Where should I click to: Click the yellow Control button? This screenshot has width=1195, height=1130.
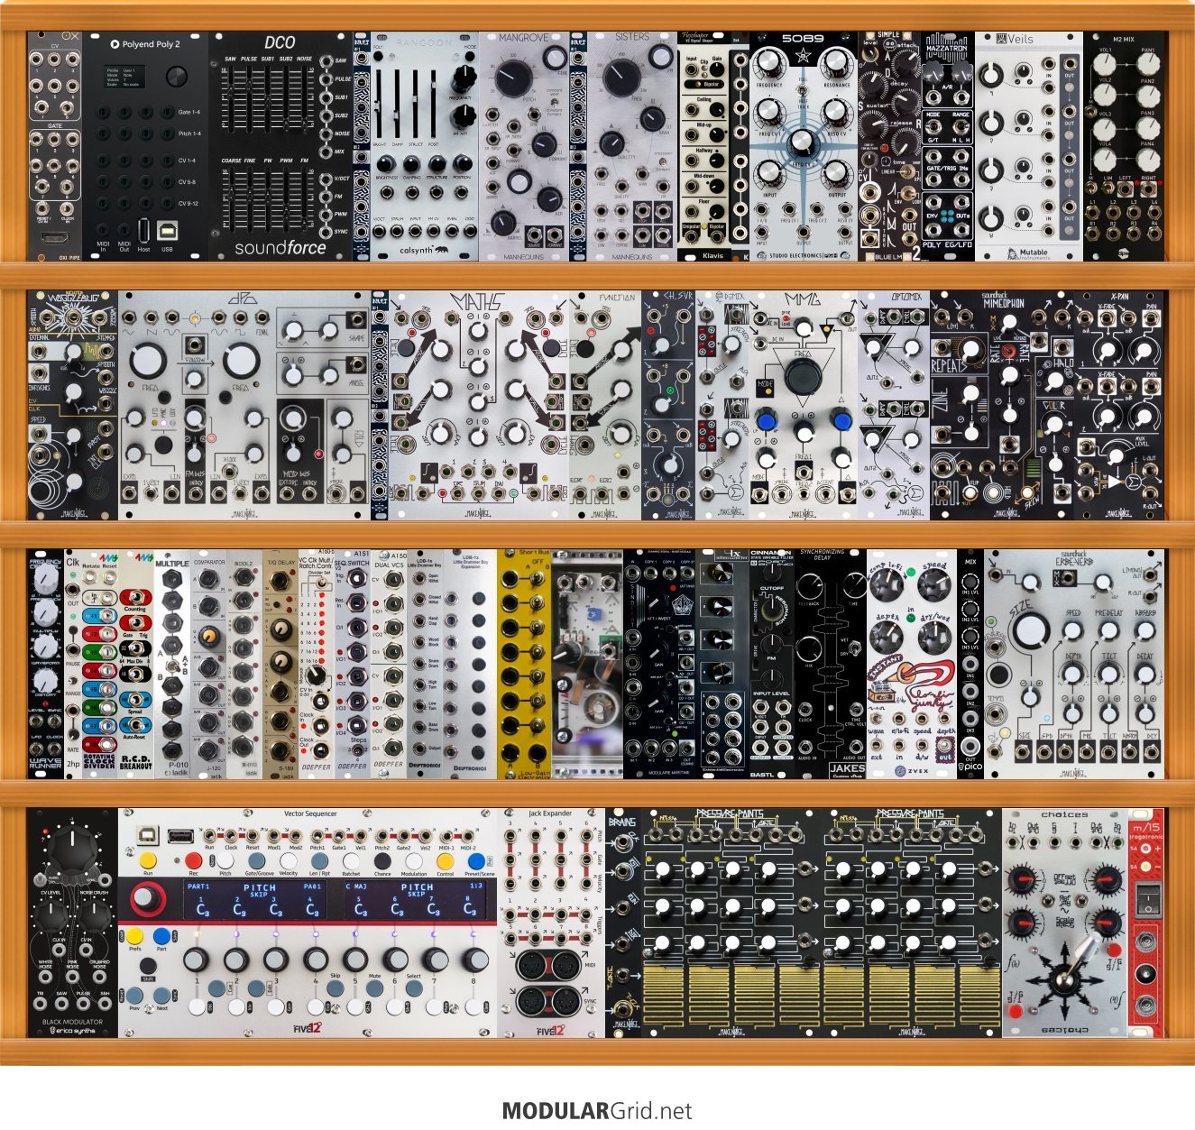tap(446, 861)
